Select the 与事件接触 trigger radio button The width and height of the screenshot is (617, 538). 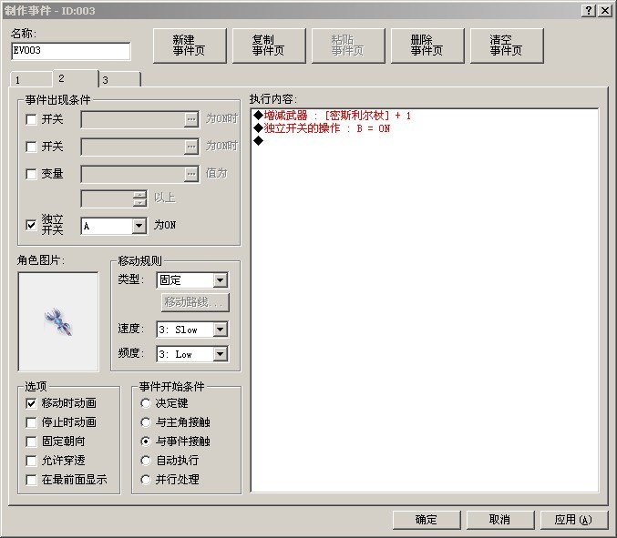click(x=146, y=442)
